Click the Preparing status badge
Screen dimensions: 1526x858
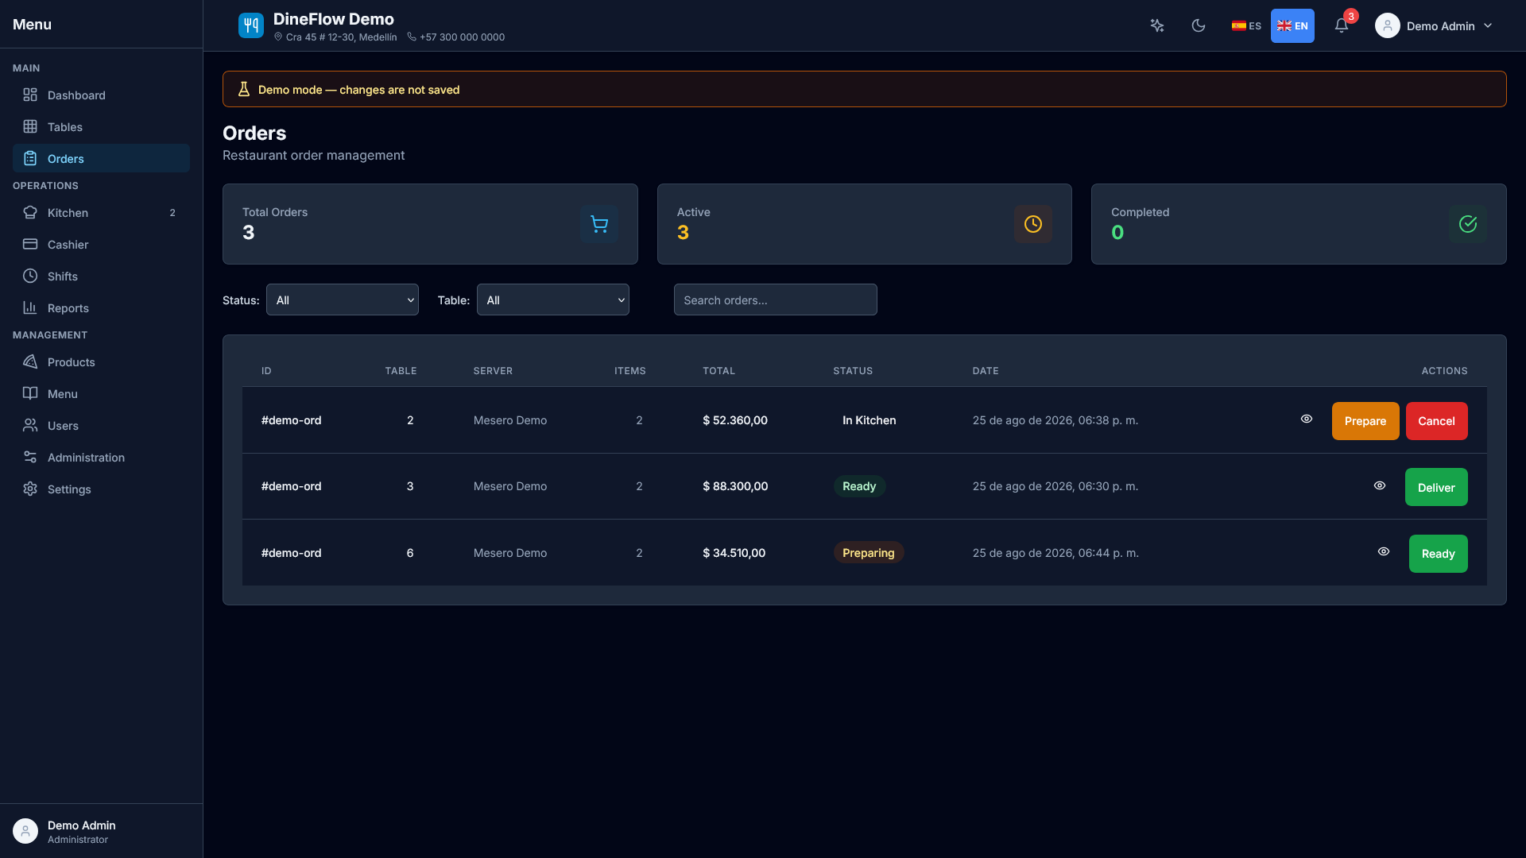pos(869,553)
